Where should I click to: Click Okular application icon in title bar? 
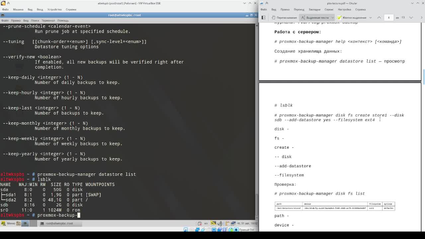[261, 3]
